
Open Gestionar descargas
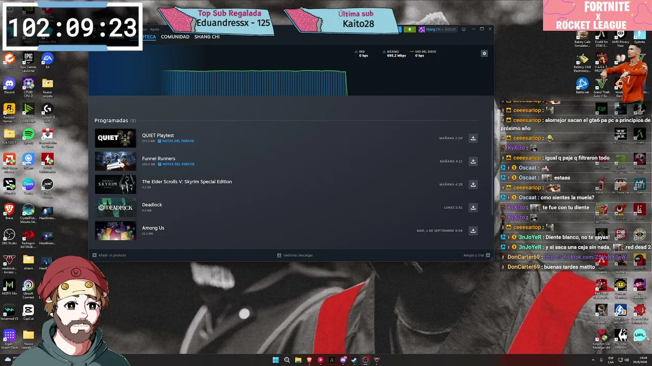coord(295,255)
